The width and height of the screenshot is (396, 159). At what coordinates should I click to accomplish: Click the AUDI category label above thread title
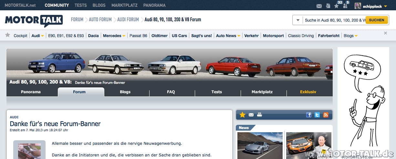(x=14, y=117)
